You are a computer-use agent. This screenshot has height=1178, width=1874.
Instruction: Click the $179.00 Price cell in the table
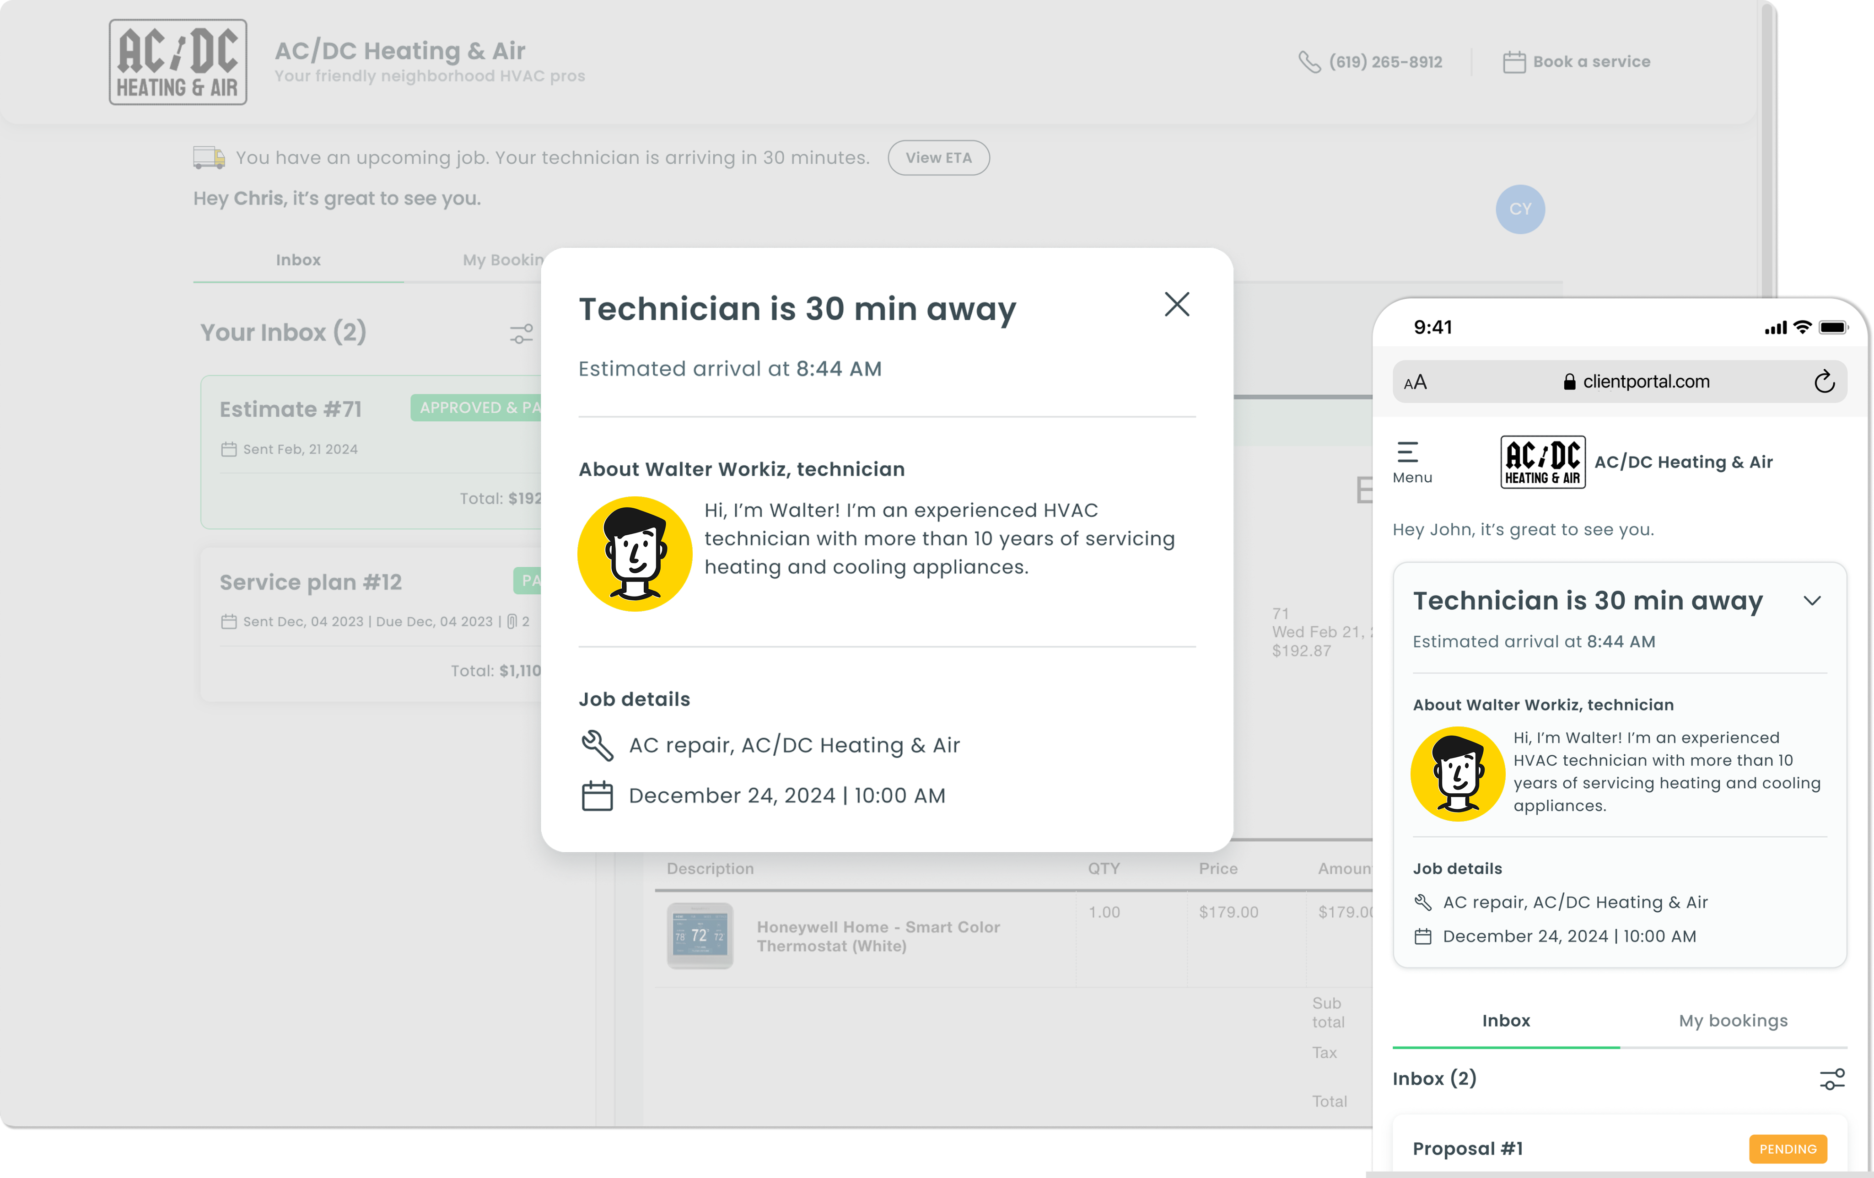coord(1228,912)
